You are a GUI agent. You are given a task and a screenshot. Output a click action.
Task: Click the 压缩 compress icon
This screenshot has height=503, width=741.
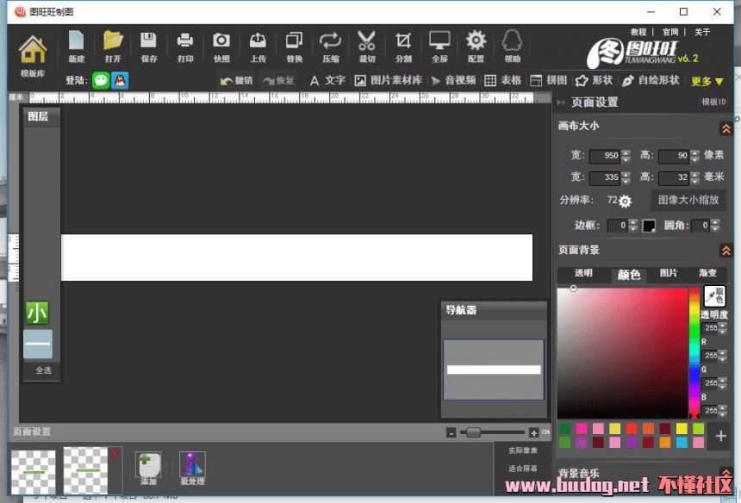(330, 45)
